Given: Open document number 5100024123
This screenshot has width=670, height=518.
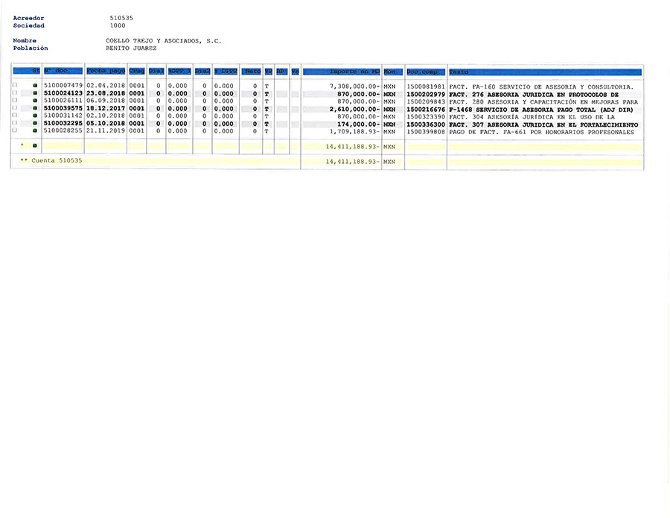Looking at the screenshot, I should [63, 94].
